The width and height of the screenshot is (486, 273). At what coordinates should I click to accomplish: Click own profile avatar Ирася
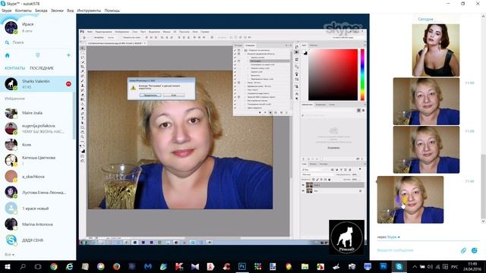(11, 27)
